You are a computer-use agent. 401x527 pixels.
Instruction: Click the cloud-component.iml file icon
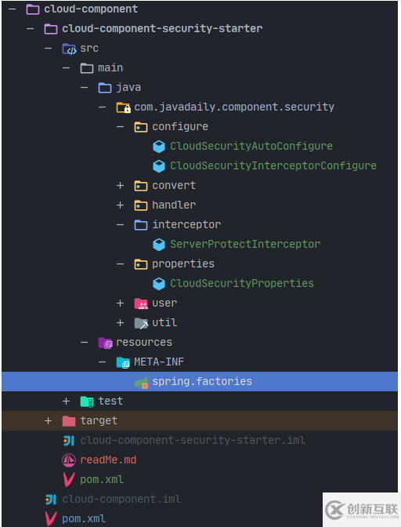51,500
